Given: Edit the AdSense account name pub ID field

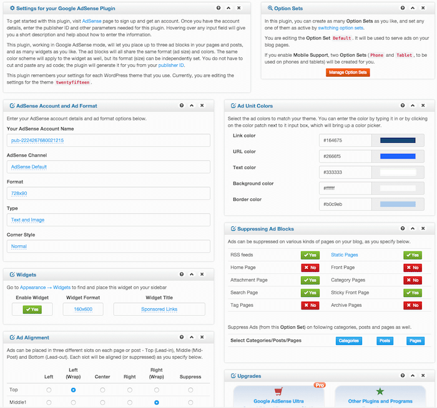Looking at the screenshot, I should click(x=109, y=140).
